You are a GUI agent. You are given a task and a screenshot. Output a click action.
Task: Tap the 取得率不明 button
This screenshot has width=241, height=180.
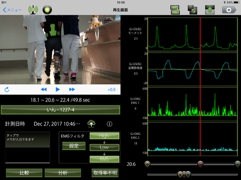point(105,173)
